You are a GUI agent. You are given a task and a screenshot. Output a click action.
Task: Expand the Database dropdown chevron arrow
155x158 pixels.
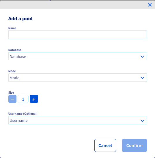pos(142,57)
